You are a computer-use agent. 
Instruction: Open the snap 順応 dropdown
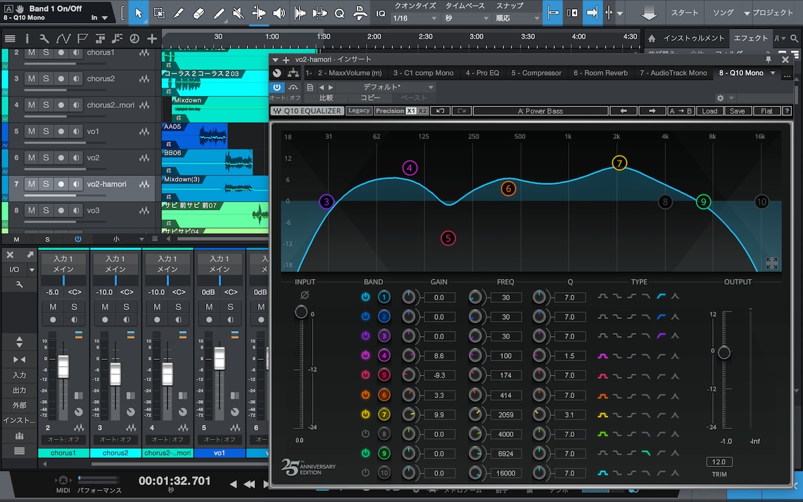point(517,18)
